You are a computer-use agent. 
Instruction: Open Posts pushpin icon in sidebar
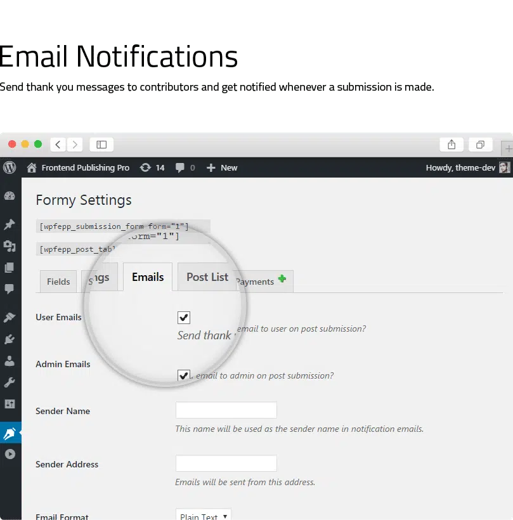[x=10, y=224]
